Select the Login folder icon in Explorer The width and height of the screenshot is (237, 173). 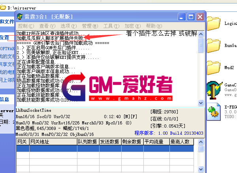click(213, 24)
